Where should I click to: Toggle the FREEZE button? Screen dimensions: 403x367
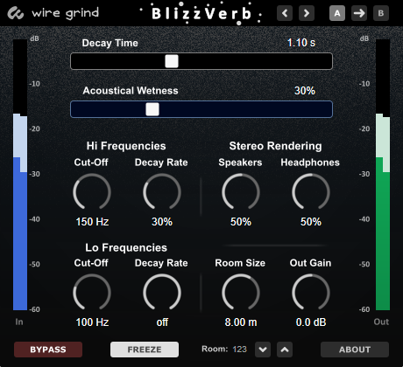145,350
